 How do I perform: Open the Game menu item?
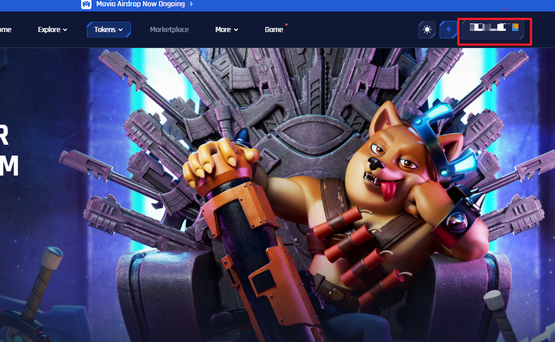tap(274, 30)
